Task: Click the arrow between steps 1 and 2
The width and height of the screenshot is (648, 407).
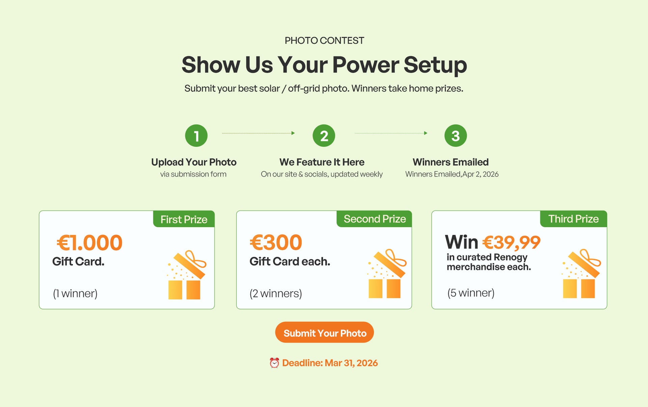Action: click(x=258, y=133)
